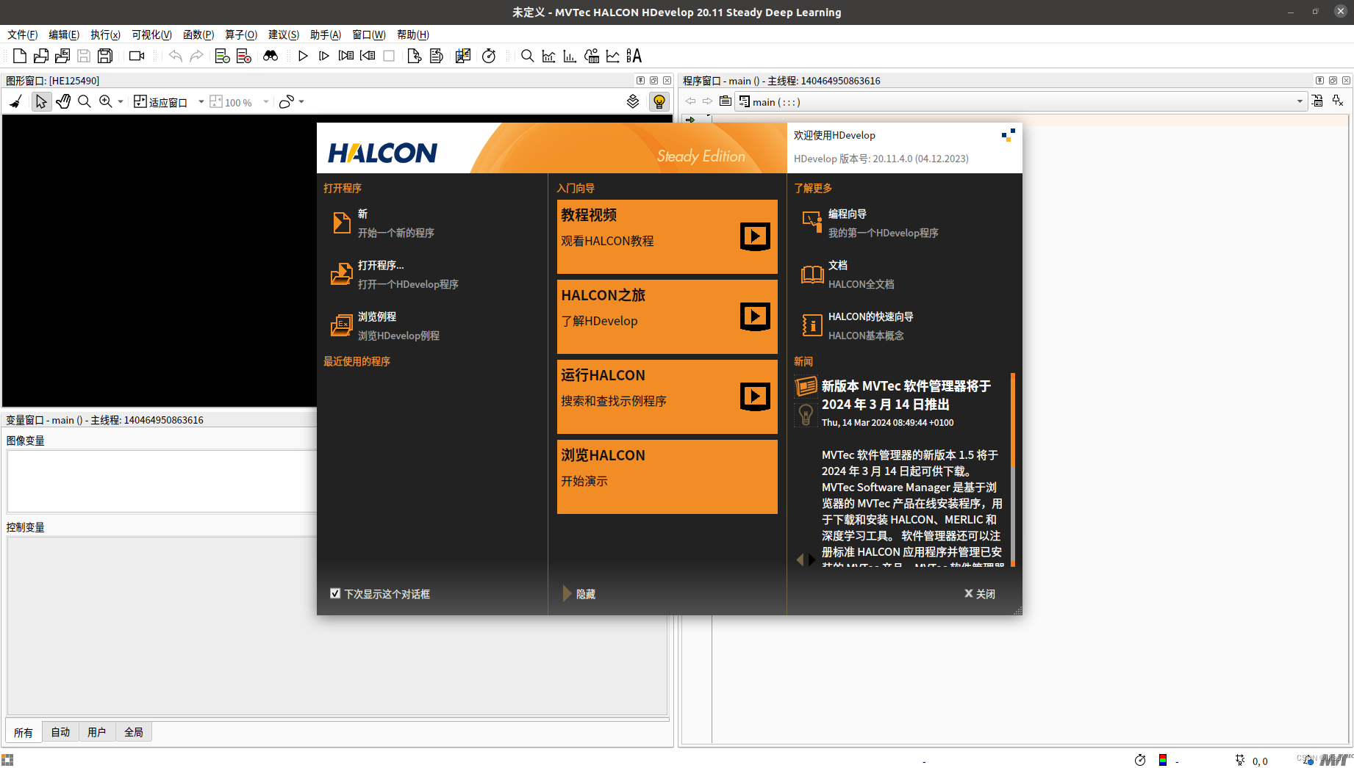The height and width of the screenshot is (768, 1354).
Task: Click the Open Program toolbar icon
Action: click(41, 56)
